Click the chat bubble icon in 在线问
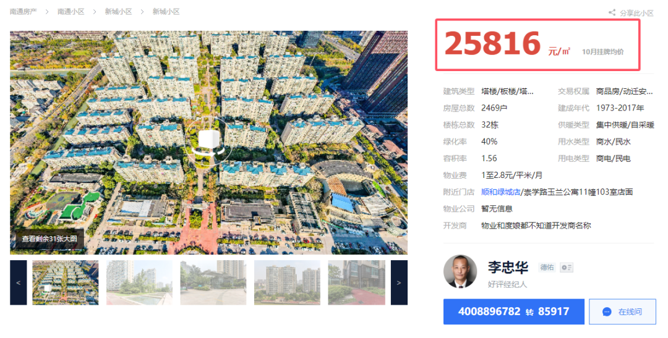The width and height of the screenshot is (668, 338). point(607,312)
